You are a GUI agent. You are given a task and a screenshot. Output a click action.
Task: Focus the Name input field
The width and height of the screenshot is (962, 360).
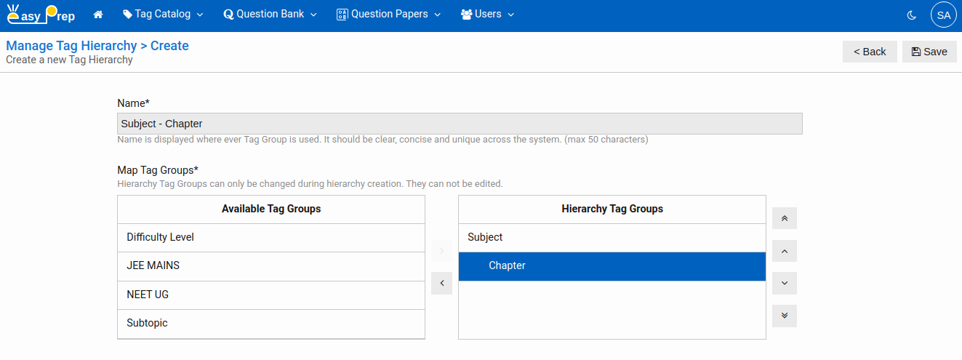pos(460,124)
